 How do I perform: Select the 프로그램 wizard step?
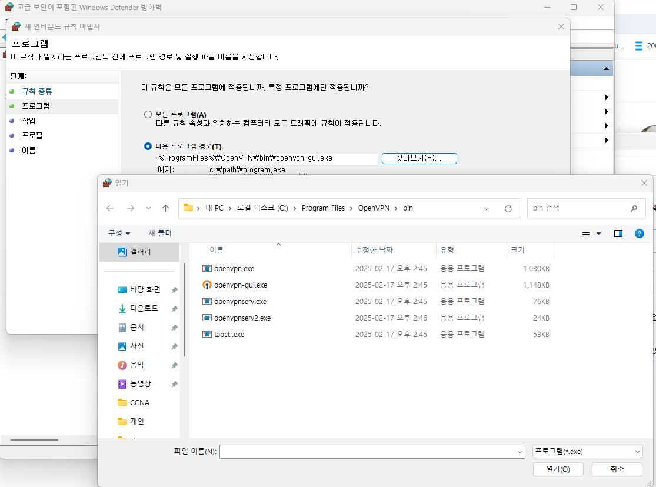(35, 106)
